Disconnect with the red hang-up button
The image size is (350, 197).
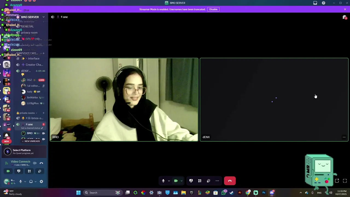[230, 181]
